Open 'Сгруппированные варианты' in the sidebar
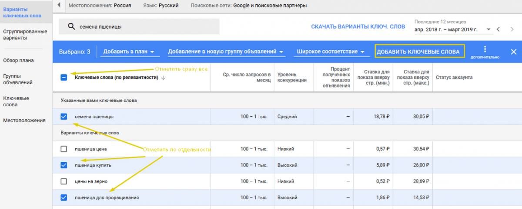522x209 pixels. 19,34
